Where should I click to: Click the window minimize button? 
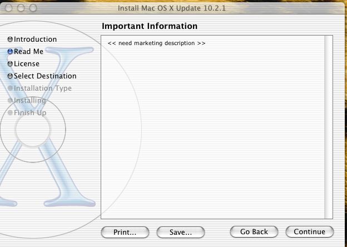point(21,8)
